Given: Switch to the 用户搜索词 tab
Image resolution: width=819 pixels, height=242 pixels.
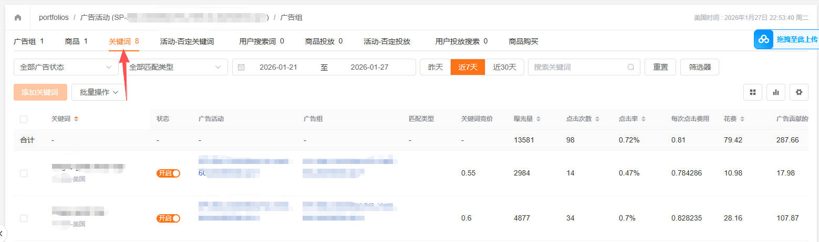Looking at the screenshot, I should pyautogui.click(x=261, y=41).
